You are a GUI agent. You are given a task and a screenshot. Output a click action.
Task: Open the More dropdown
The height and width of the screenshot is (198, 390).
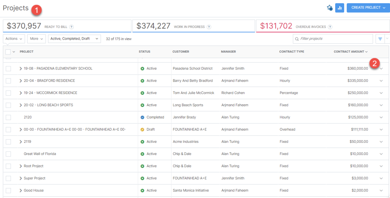[37, 39]
